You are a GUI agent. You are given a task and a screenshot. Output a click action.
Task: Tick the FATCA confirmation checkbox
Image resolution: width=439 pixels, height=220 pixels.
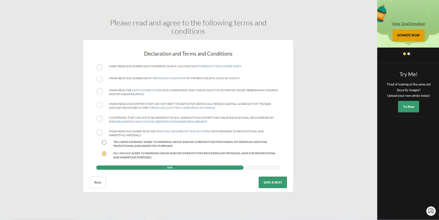(100, 105)
